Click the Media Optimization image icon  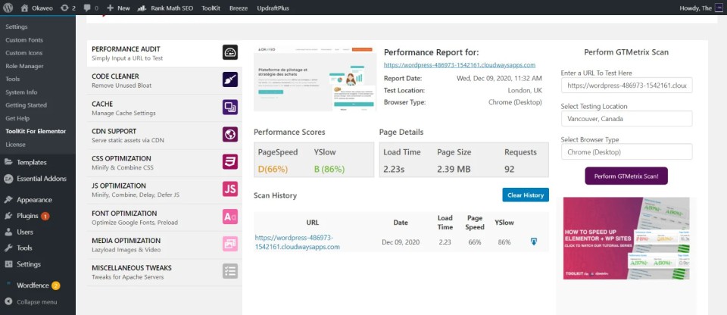(230, 244)
